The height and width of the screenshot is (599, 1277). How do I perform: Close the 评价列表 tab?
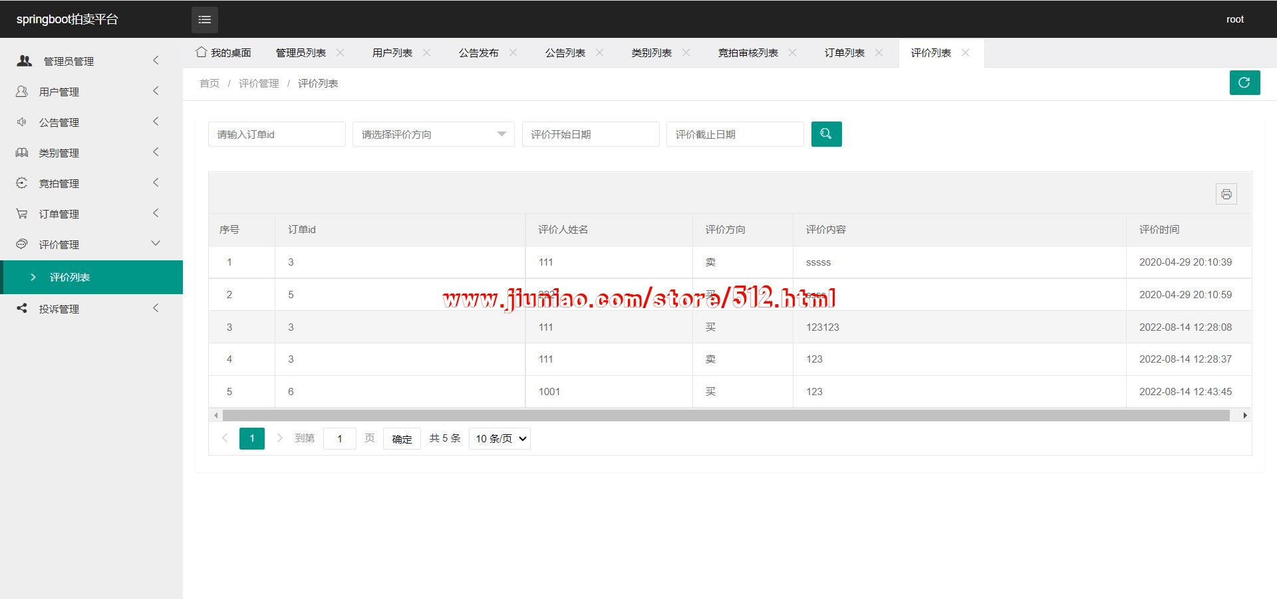(x=966, y=52)
